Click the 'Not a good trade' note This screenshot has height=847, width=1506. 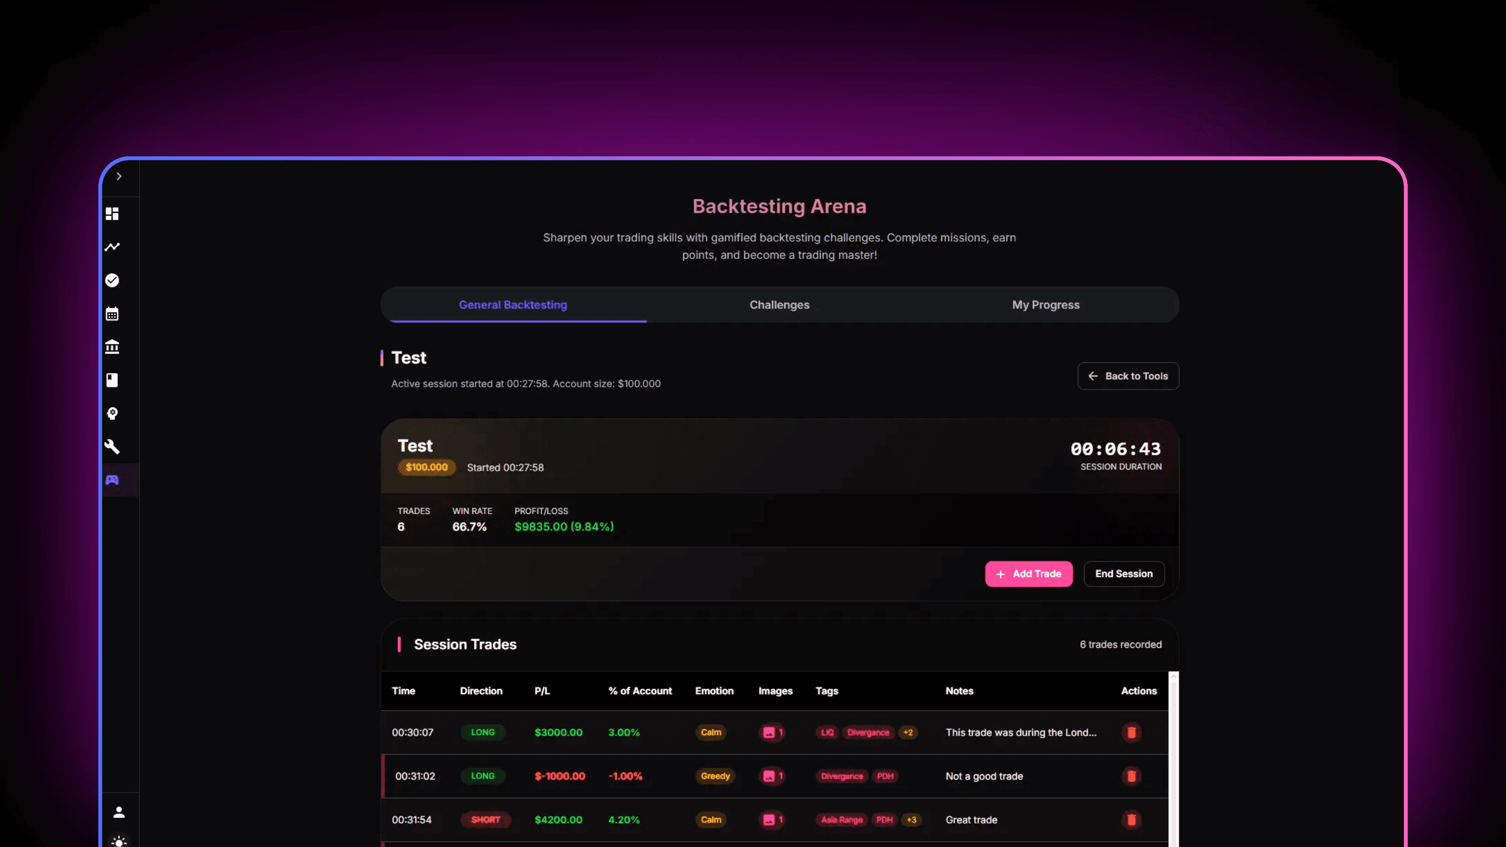tap(984, 776)
